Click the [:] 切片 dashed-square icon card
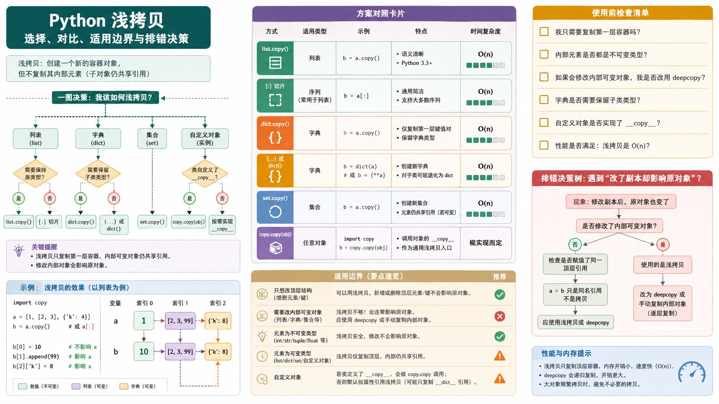The height and width of the screenshot is (404, 719). coord(275,95)
